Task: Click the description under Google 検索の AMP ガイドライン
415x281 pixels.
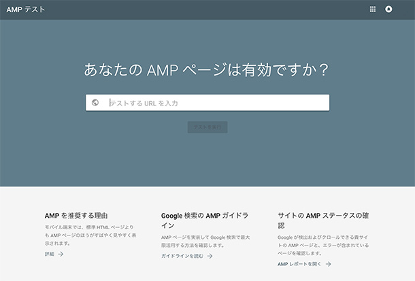Action: click(205, 241)
